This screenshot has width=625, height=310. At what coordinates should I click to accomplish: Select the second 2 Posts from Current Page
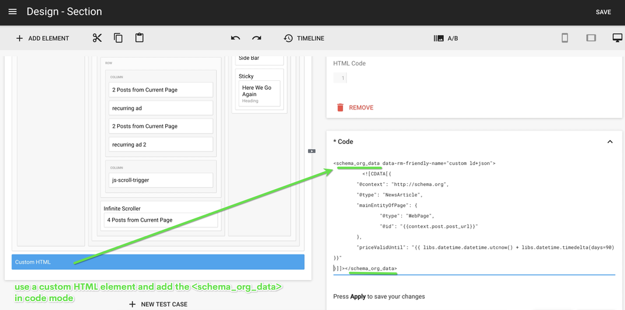point(161,126)
